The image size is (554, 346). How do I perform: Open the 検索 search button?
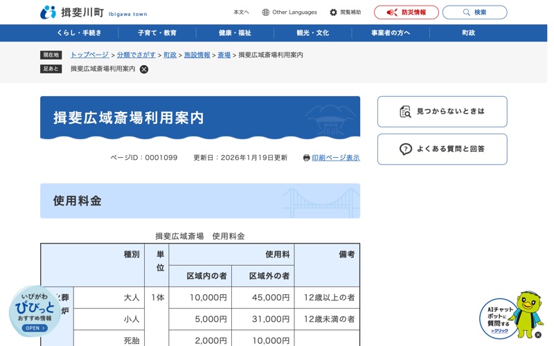pyautogui.click(x=475, y=12)
